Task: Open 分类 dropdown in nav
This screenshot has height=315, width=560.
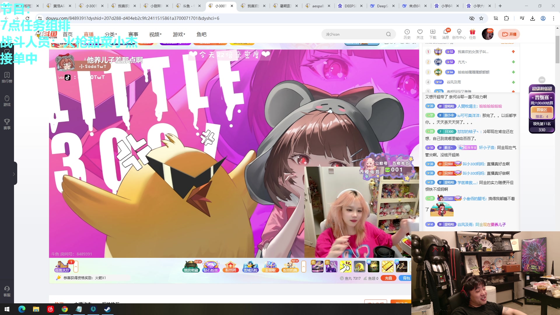Action: coord(111,34)
